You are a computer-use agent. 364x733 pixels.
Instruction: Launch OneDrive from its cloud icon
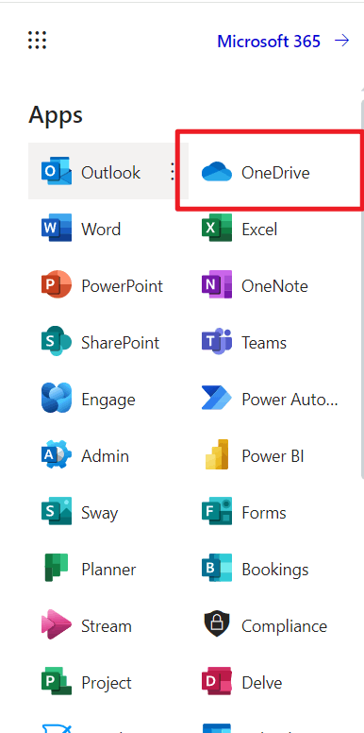[217, 172]
